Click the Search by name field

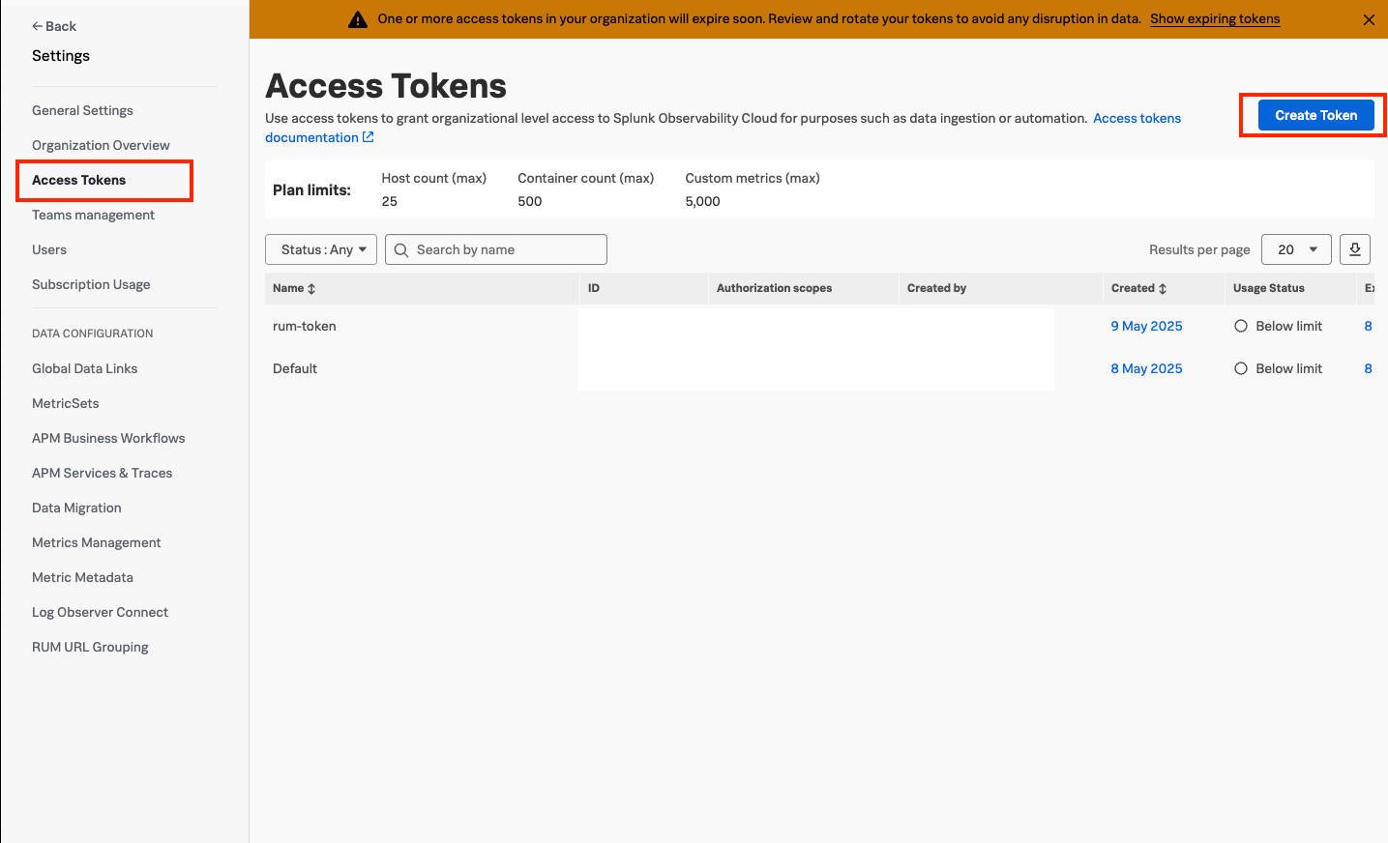(496, 249)
